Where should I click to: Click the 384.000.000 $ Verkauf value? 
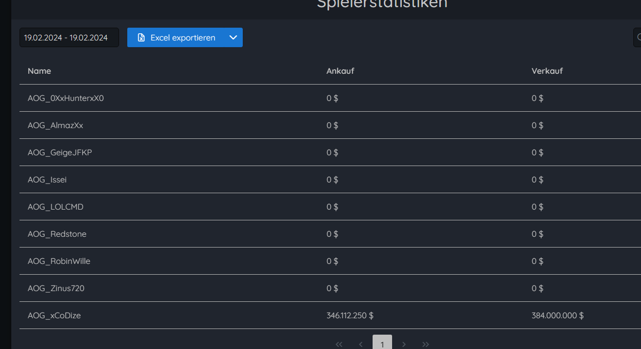click(x=558, y=315)
